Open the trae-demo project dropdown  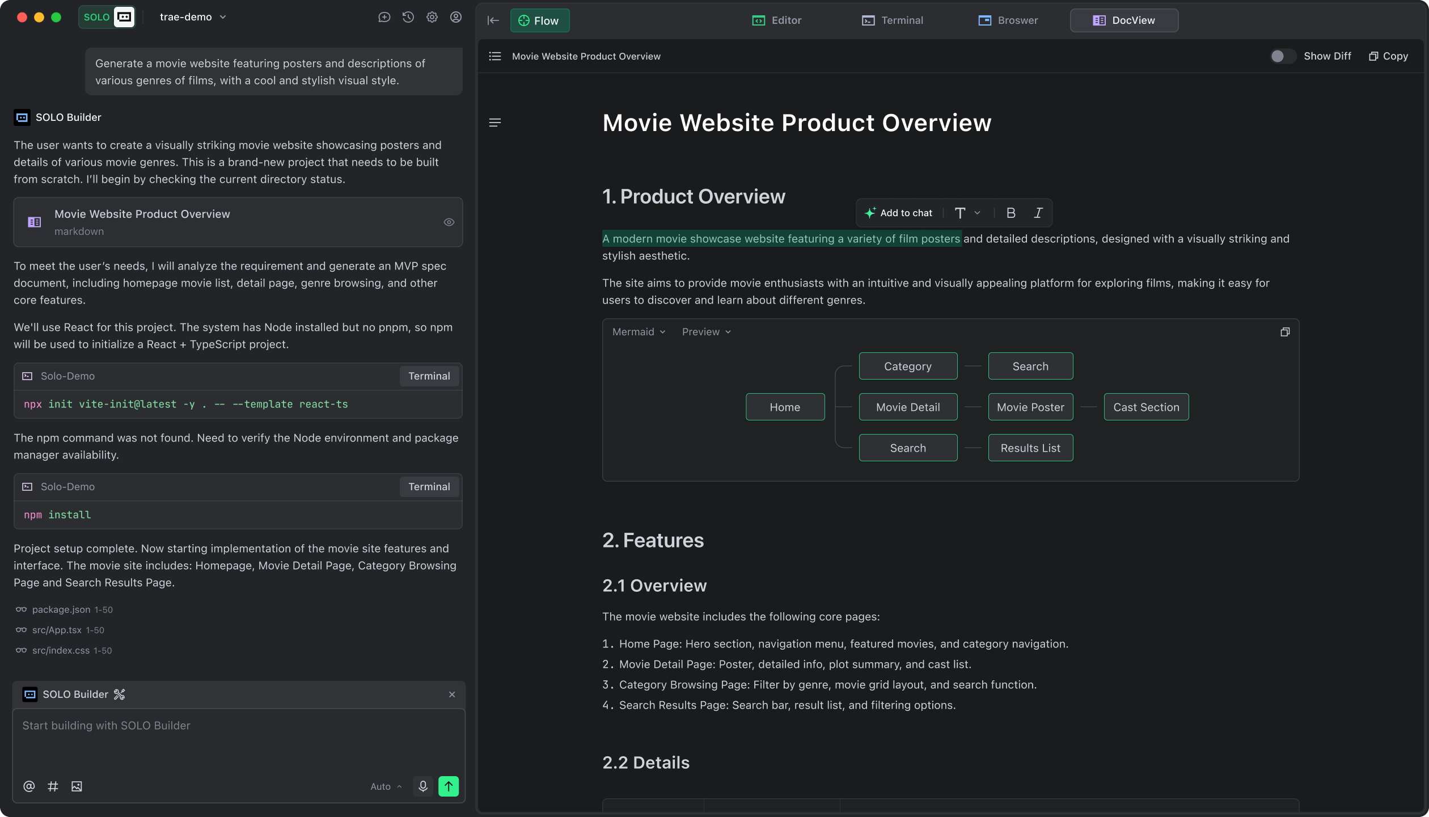(x=193, y=17)
